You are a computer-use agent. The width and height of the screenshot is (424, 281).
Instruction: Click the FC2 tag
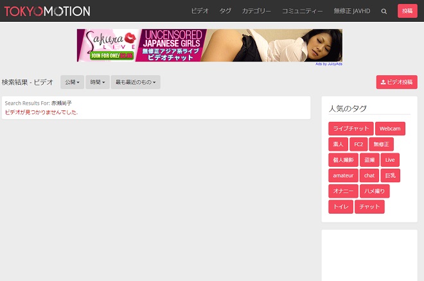point(358,144)
